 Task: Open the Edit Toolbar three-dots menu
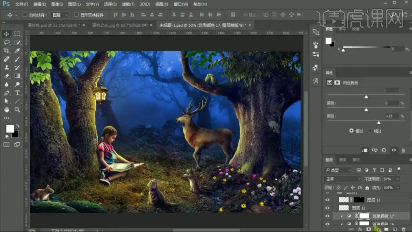[7, 118]
